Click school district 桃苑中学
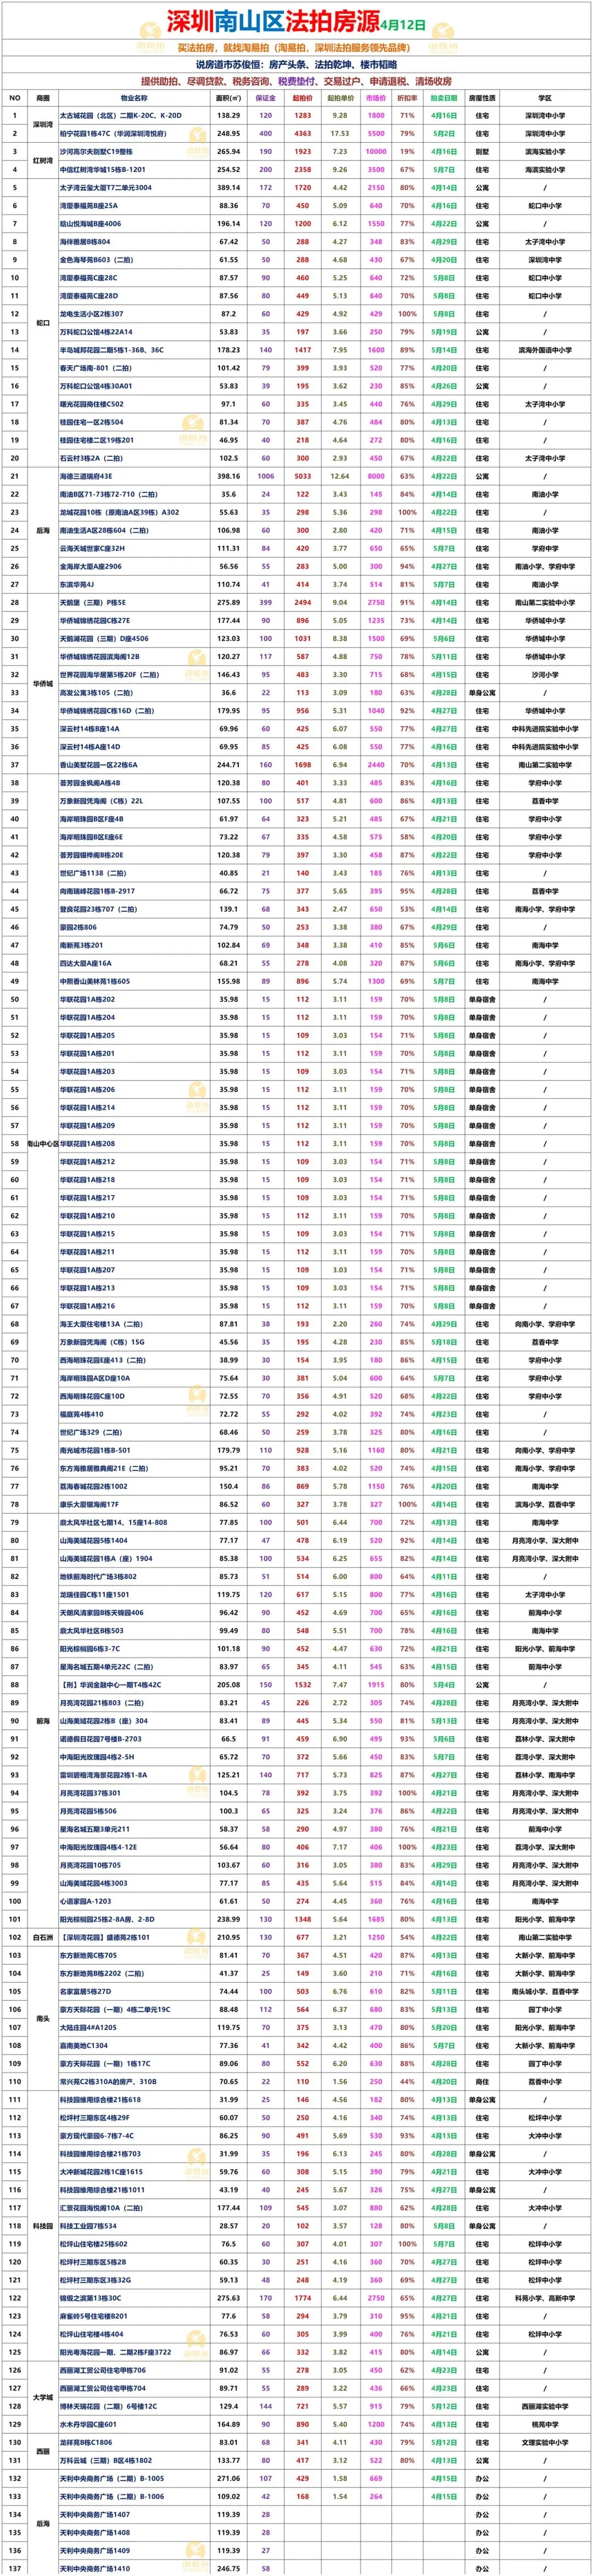The height and width of the screenshot is (2576, 593). point(545,2424)
